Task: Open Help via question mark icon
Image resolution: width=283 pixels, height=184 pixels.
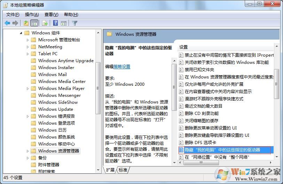Action: click(56, 23)
